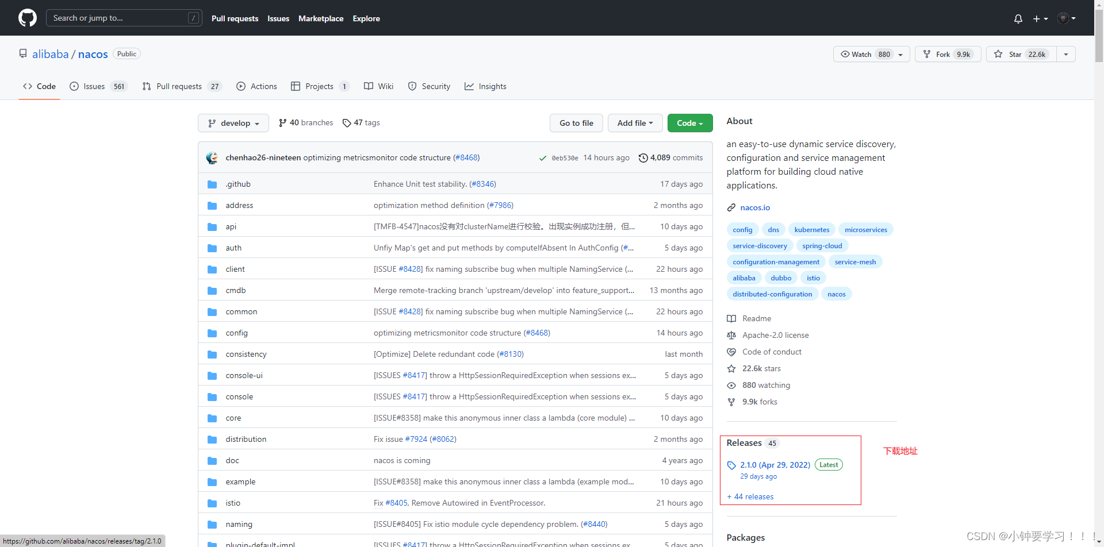Viewport: 1104px width, 547px height.
Task: Click the client folder icon
Action: [212, 269]
